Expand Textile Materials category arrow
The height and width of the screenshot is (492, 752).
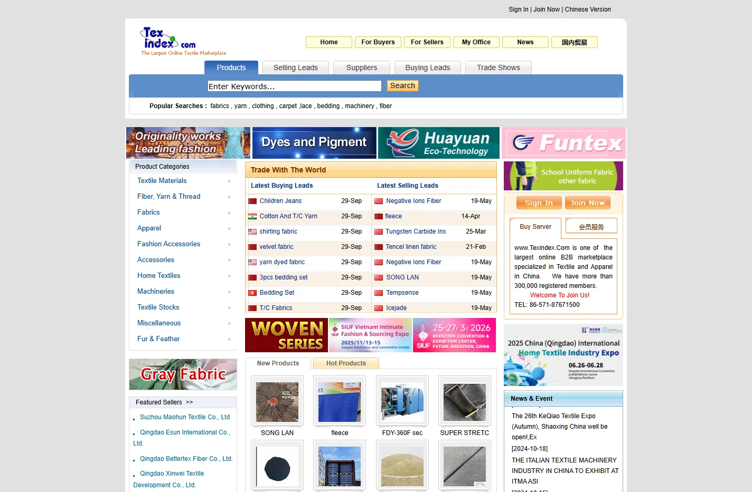click(229, 181)
